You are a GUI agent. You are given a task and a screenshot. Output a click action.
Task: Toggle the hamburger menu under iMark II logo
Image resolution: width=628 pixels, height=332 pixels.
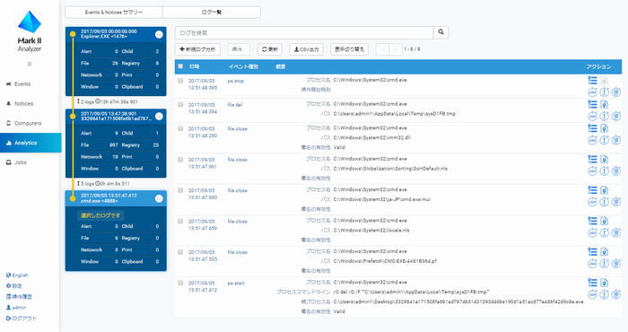click(30, 64)
